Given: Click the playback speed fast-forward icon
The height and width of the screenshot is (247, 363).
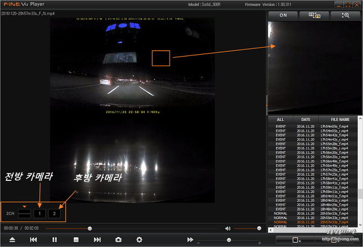Looking at the screenshot, I should coord(190,239).
